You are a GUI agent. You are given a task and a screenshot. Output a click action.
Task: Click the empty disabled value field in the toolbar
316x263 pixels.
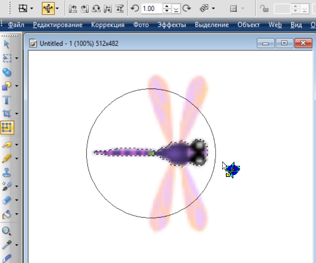[x=282, y=8]
